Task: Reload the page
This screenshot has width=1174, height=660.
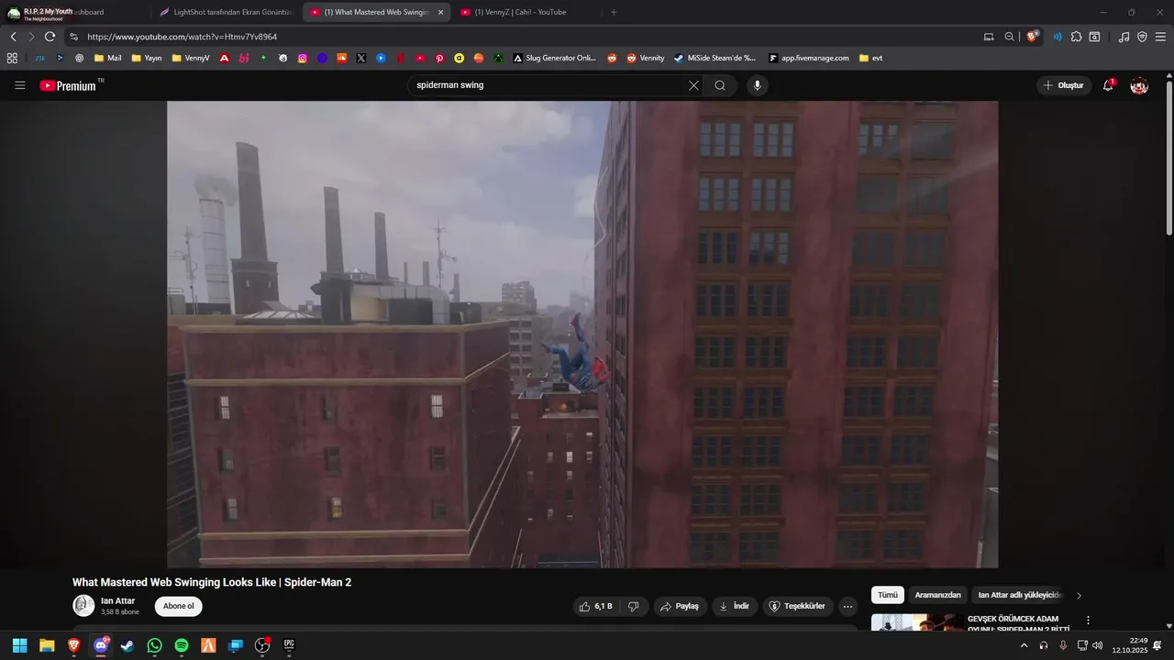Action: coord(50,37)
